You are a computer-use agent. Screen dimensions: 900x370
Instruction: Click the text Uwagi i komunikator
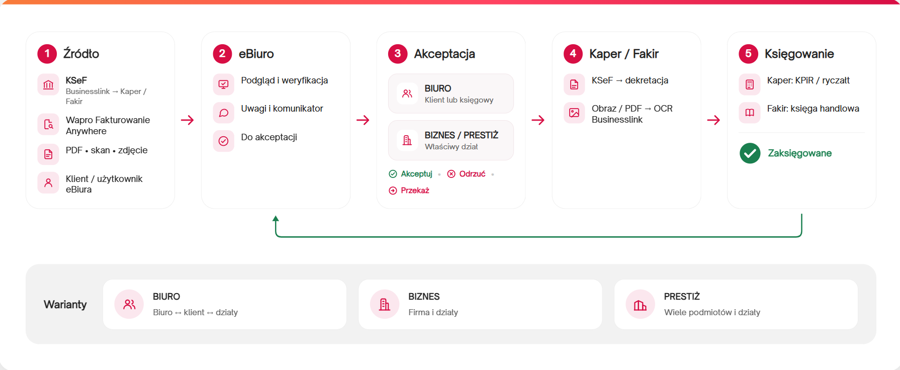click(282, 109)
